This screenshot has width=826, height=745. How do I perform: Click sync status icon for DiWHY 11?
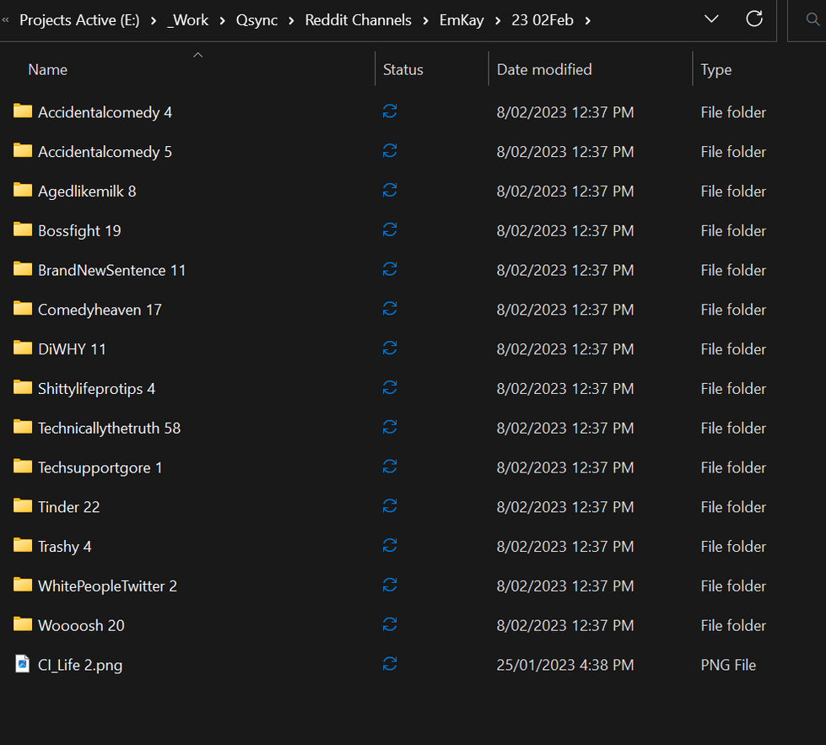390,348
